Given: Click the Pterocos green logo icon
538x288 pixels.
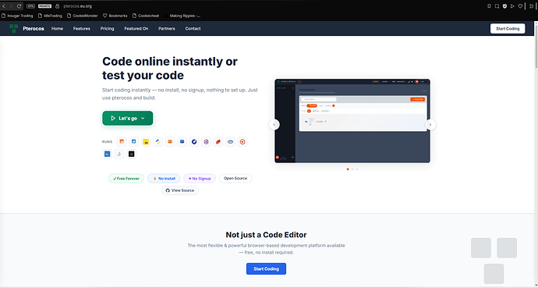Looking at the screenshot, I should click(14, 29).
